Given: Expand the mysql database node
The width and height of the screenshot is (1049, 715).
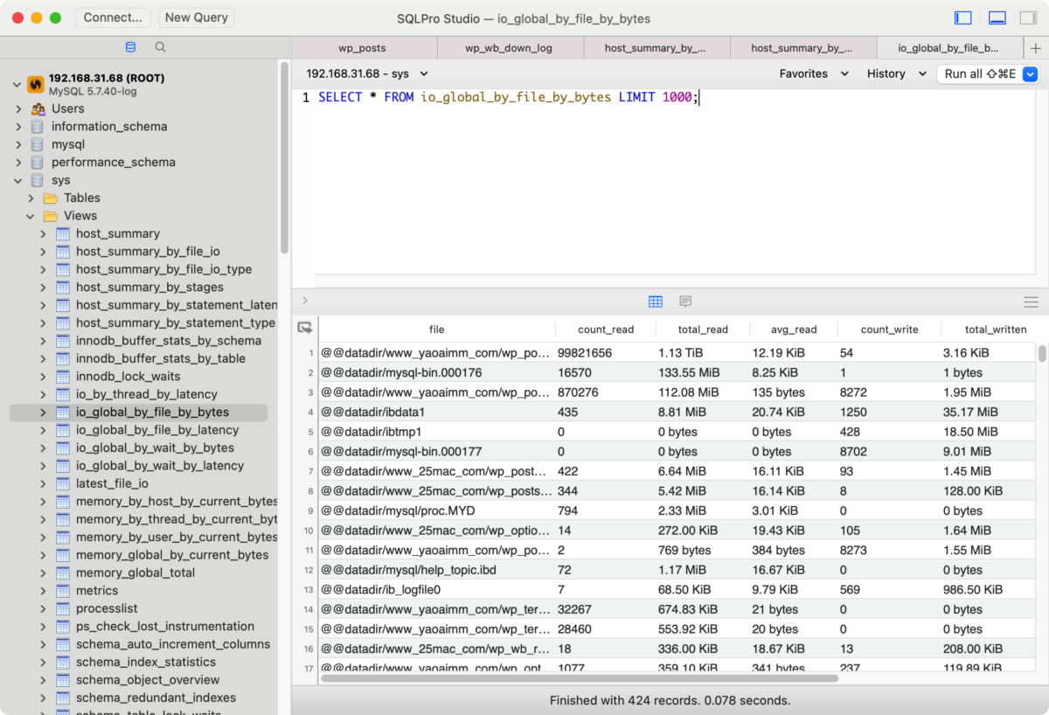Looking at the screenshot, I should pos(18,144).
